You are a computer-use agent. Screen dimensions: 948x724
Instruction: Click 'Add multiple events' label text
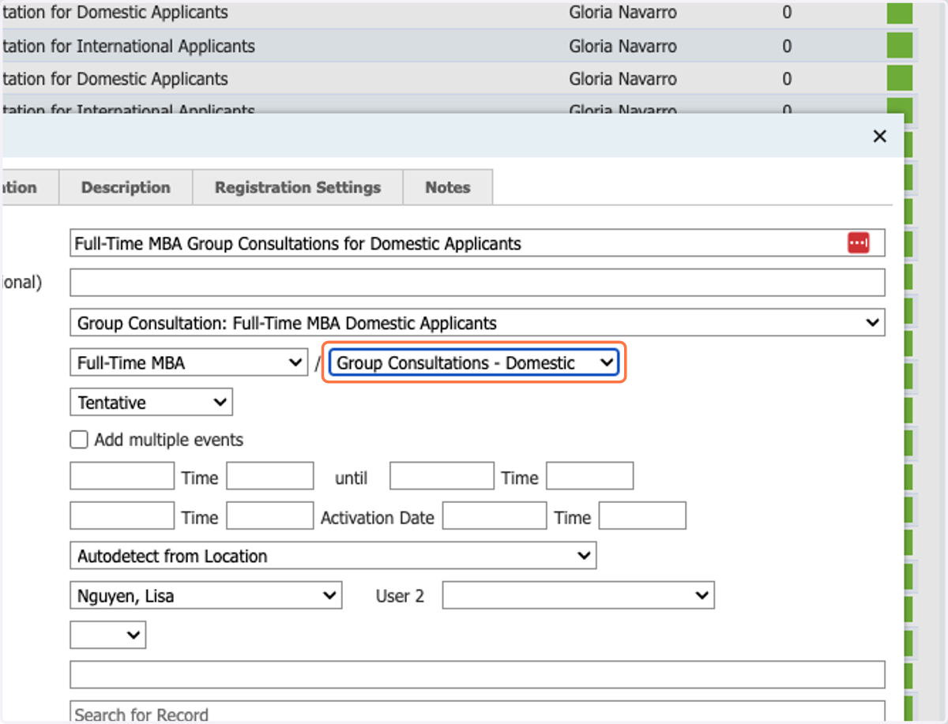coord(169,440)
